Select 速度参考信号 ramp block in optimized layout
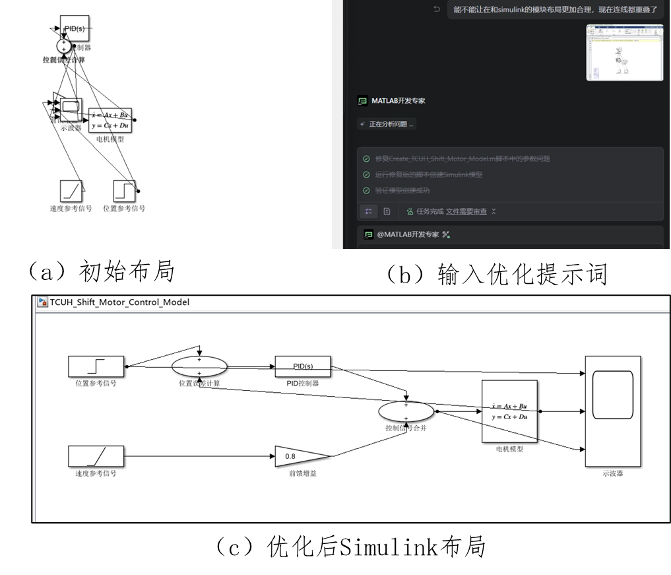This screenshot has height=575, width=671. [96, 456]
